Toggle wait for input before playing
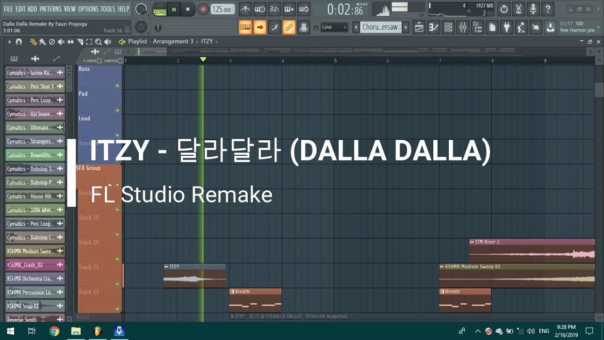 tap(260, 9)
